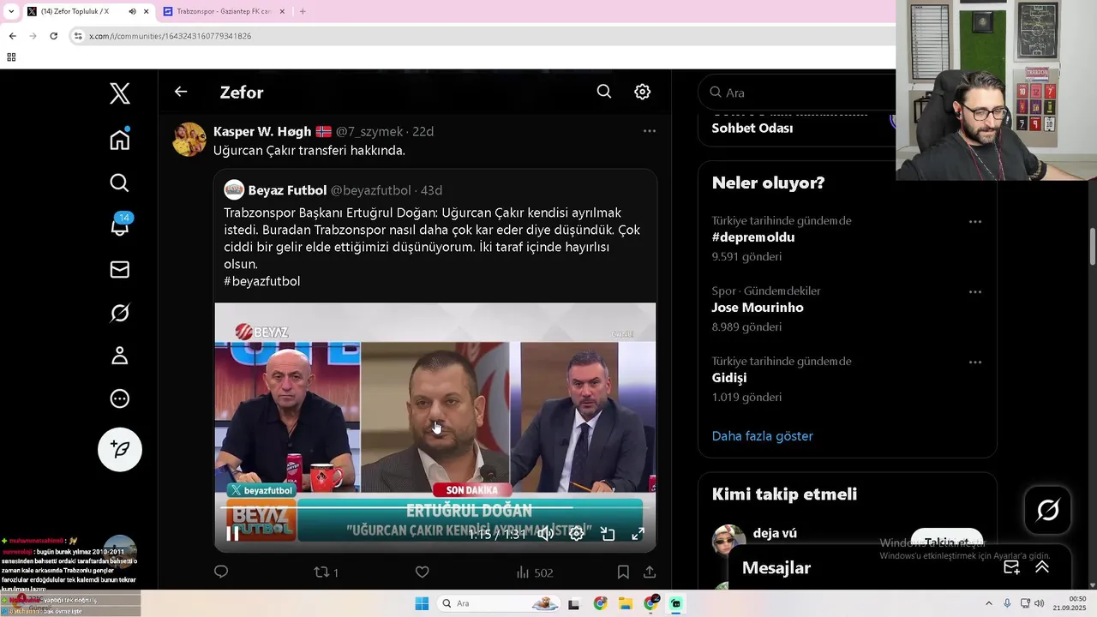This screenshot has width=1097, height=617.
Task: Repost the post with 1 repost
Action: [x=326, y=572]
